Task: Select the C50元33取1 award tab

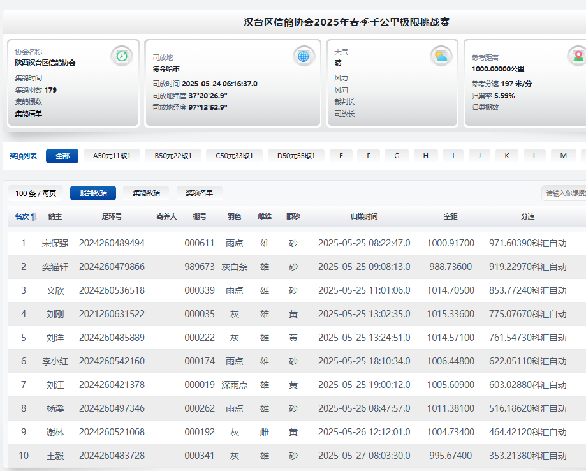Action: pos(234,156)
